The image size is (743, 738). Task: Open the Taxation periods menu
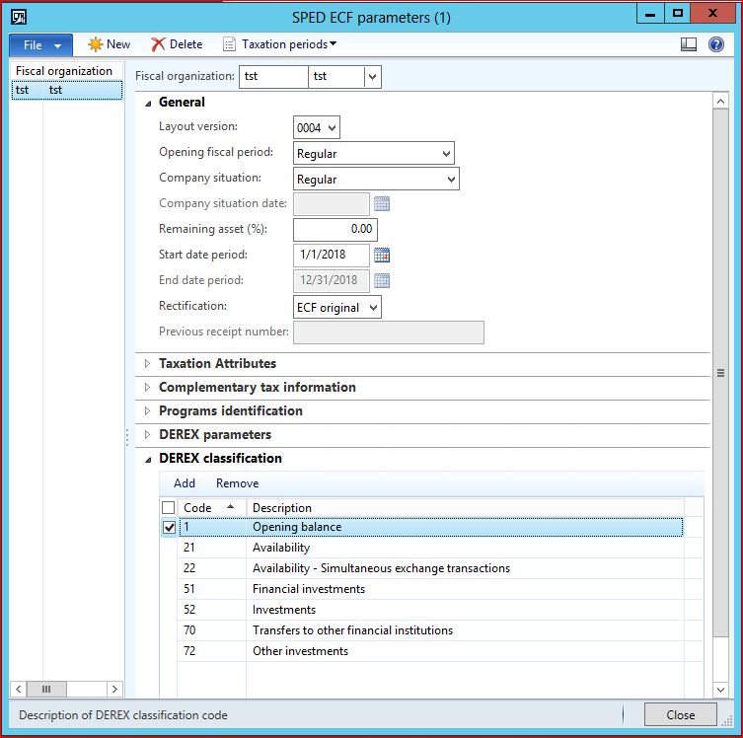coord(289,44)
